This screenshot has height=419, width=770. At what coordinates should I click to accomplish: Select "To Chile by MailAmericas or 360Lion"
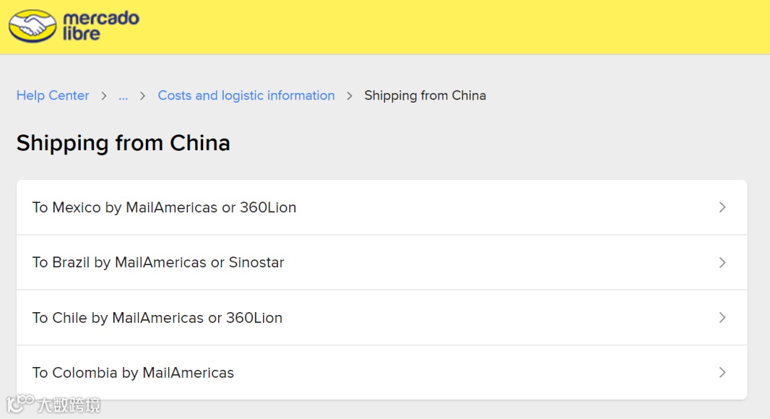tap(157, 318)
